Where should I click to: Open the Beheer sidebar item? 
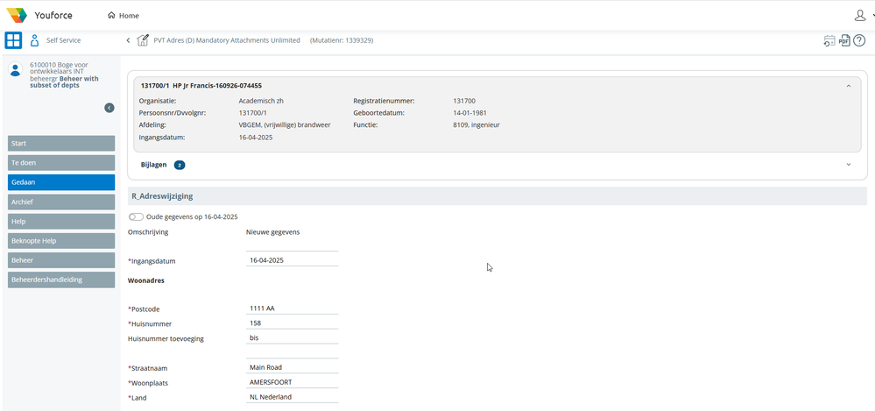(x=61, y=260)
